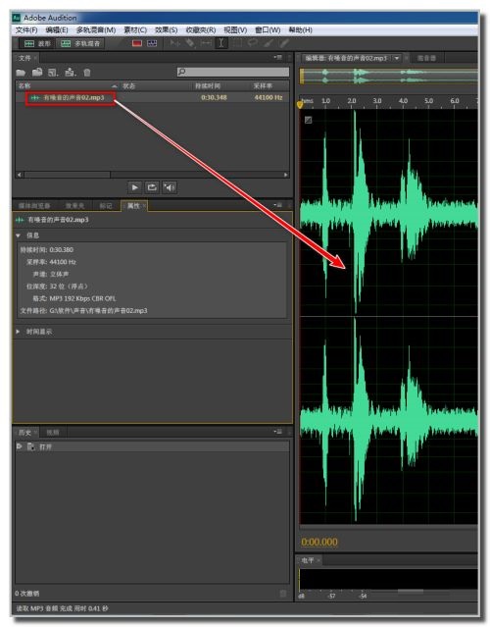Select the Move tool in the toolbar

[174, 43]
